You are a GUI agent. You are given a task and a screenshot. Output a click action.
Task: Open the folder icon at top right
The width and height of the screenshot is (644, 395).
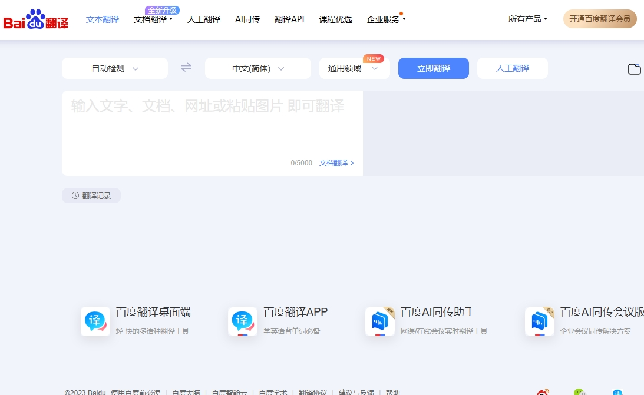[634, 69]
